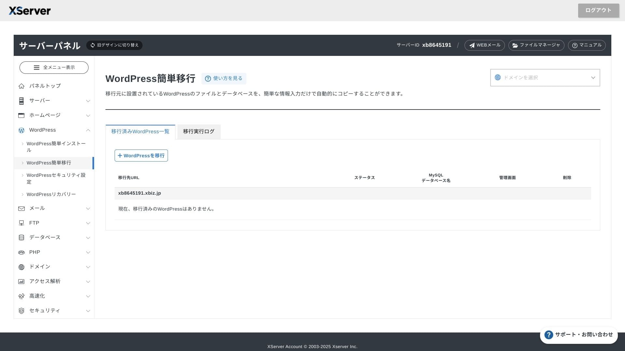Click the globe icon for ドメイン
The width and height of the screenshot is (625, 351).
point(21,267)
